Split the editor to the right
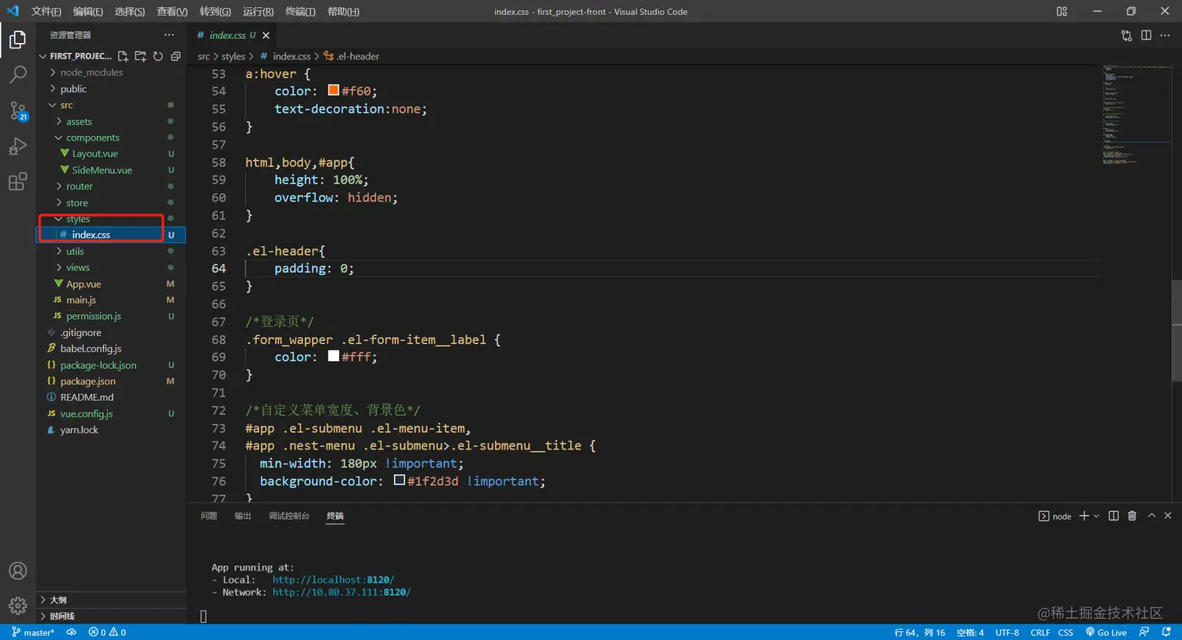 coord(1146,35)
